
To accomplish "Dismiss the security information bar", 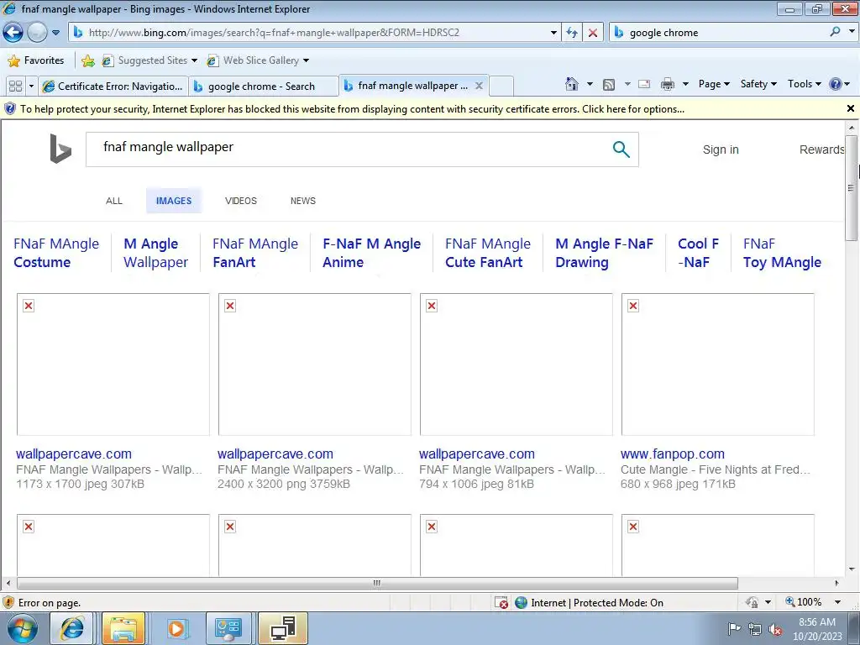I will (850, 108).
